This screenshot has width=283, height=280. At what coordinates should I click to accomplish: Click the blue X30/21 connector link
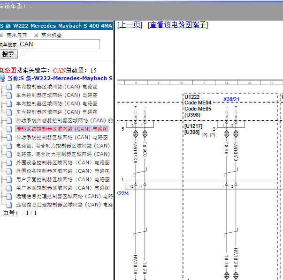click(231, 99)
